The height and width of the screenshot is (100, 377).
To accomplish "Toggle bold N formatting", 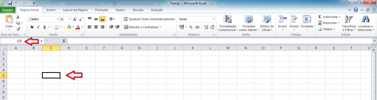I will (x=32, y=27).
